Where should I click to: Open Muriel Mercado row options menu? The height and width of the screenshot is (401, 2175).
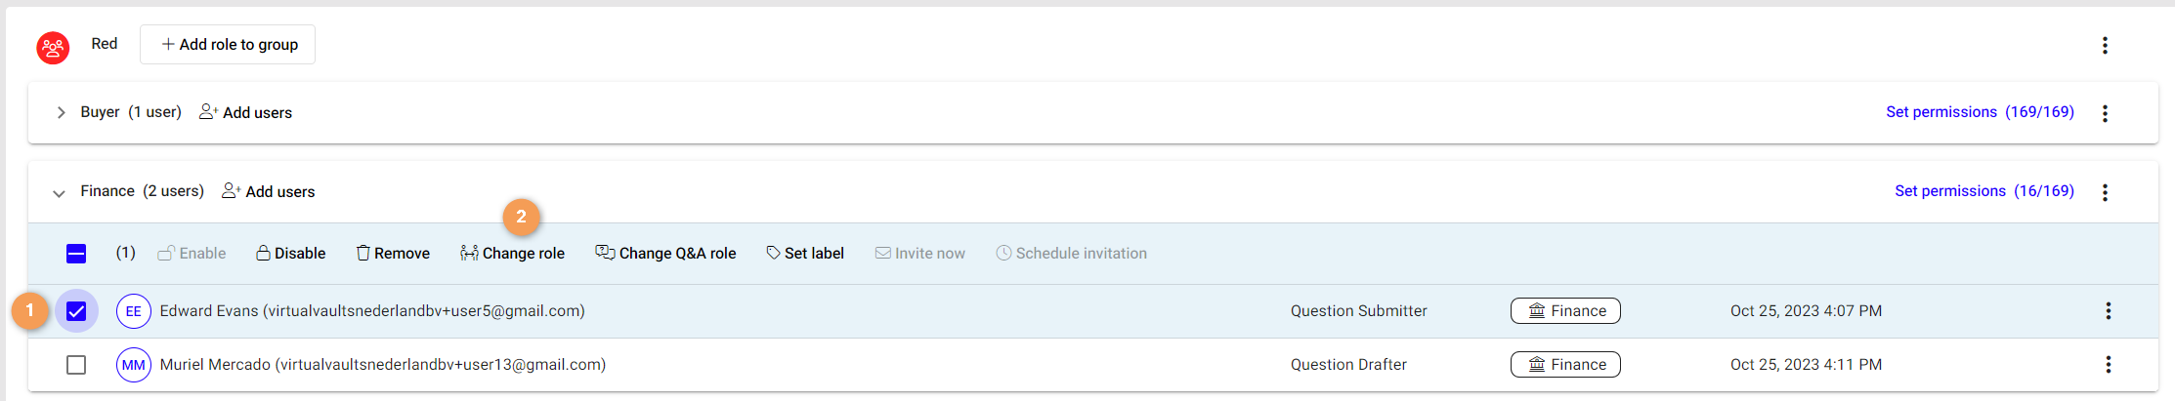tap(2108, 365)
